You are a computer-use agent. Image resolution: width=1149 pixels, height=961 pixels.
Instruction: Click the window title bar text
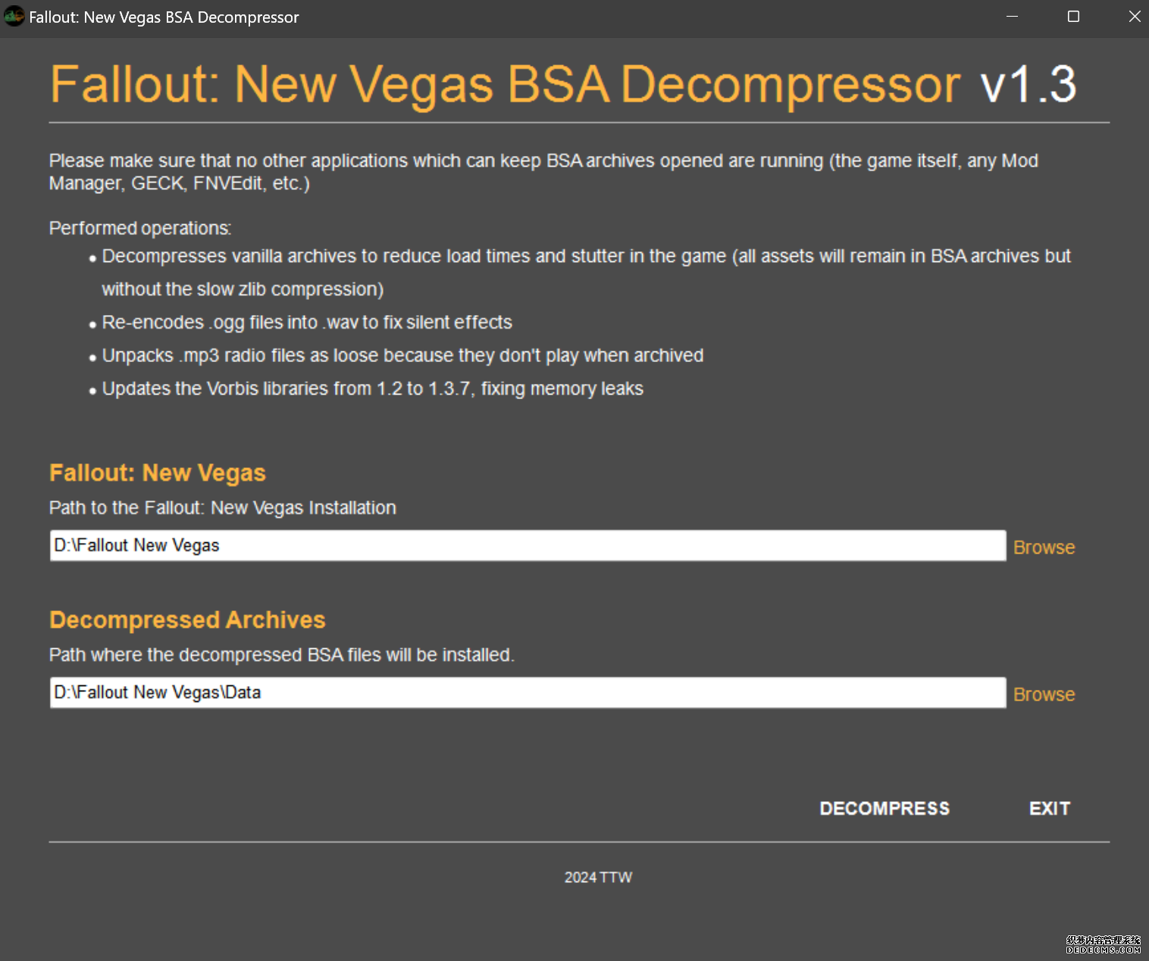pos(164,17)
